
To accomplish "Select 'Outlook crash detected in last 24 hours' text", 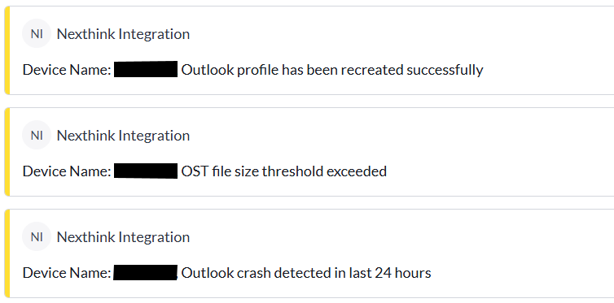I will [x=306, y=273].
